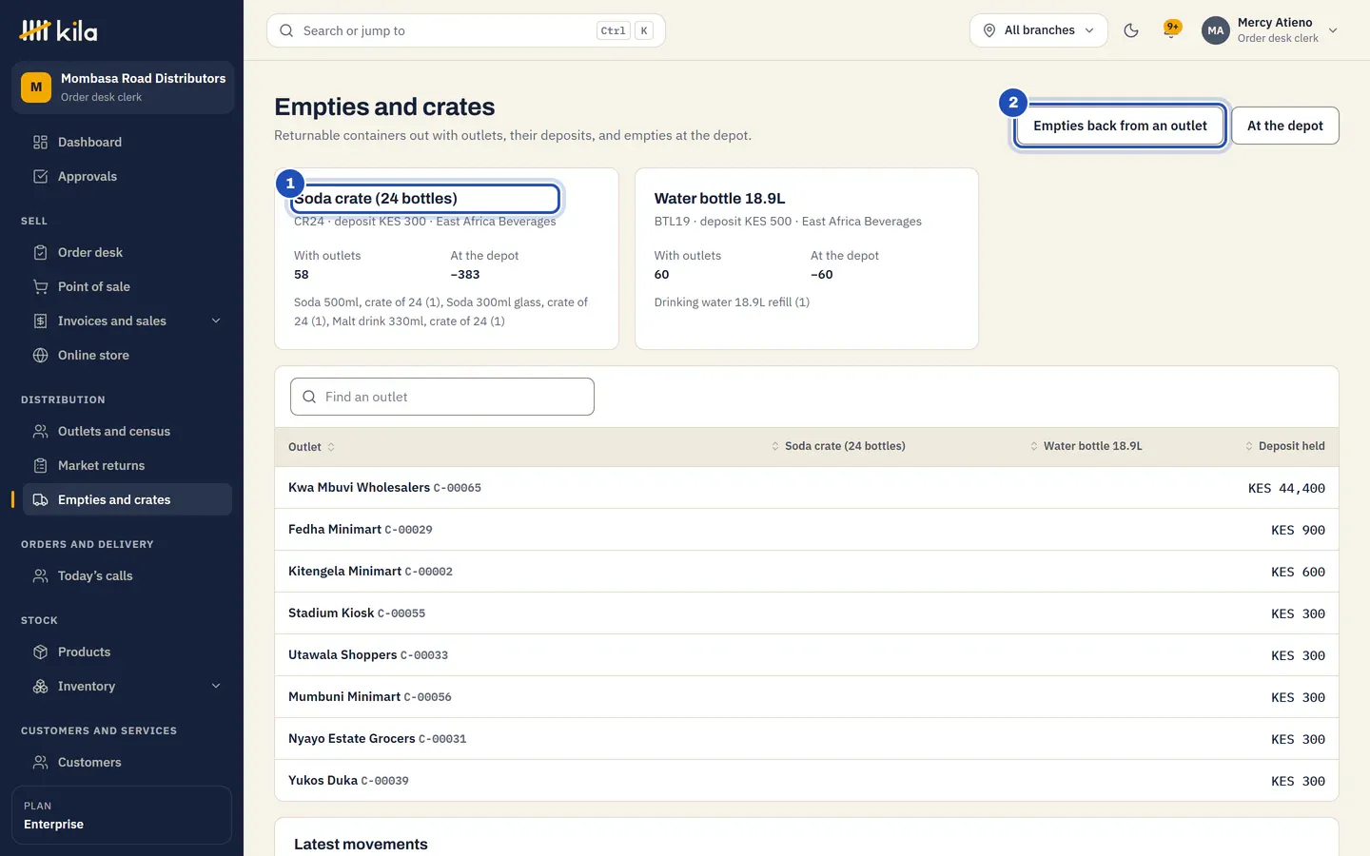Click the Market returns clipboard icon

tap(40, 466)
